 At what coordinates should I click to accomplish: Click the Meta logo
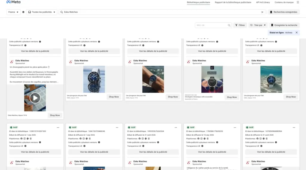pyautogui.click(x=13, y=2)
